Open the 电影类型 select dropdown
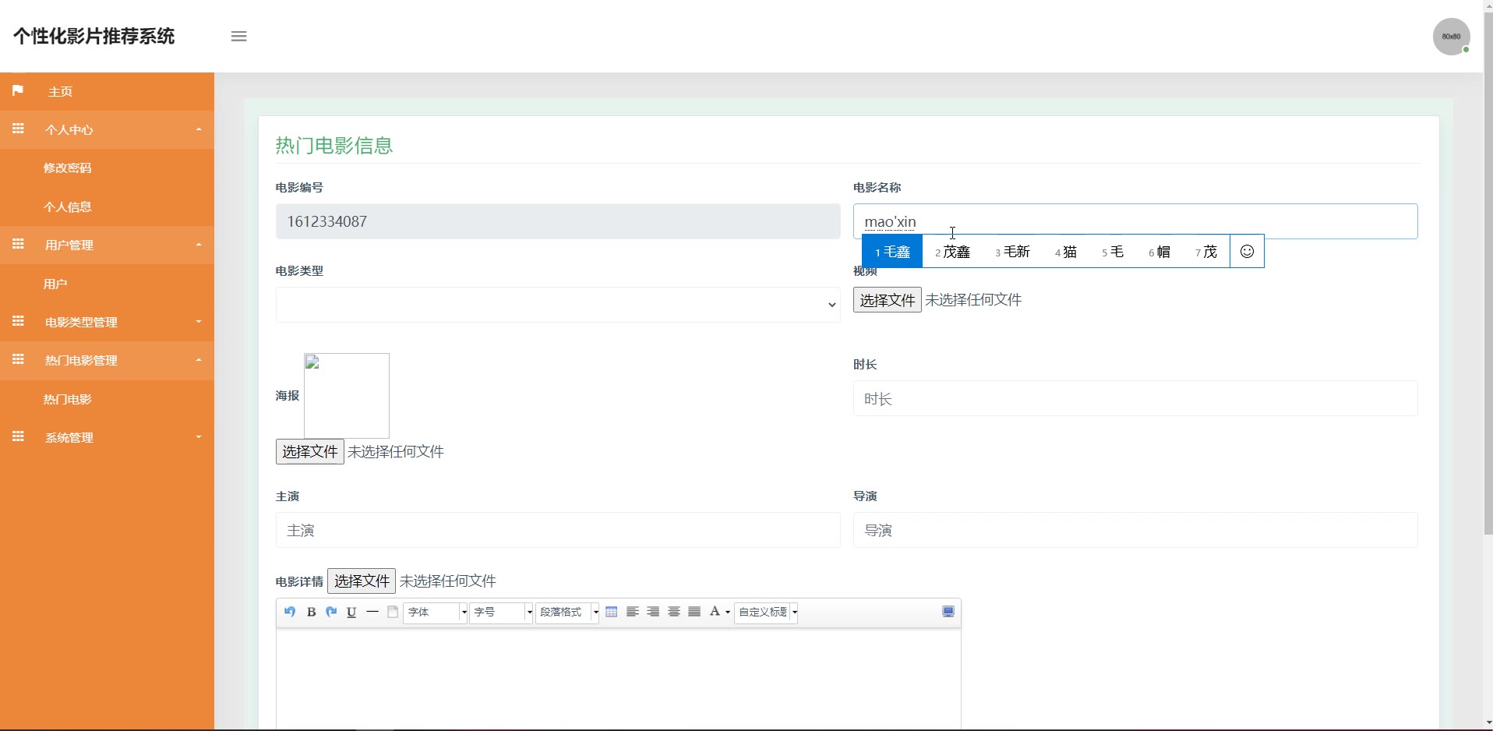This screenshot has height=731, width=1493. [558, 305]
